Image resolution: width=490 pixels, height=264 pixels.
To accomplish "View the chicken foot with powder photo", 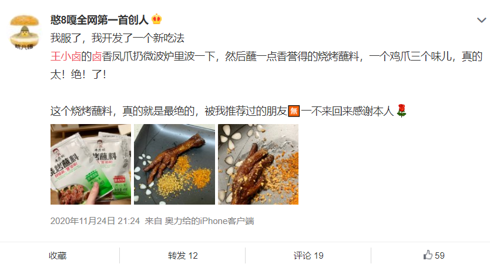I will 174,164.
